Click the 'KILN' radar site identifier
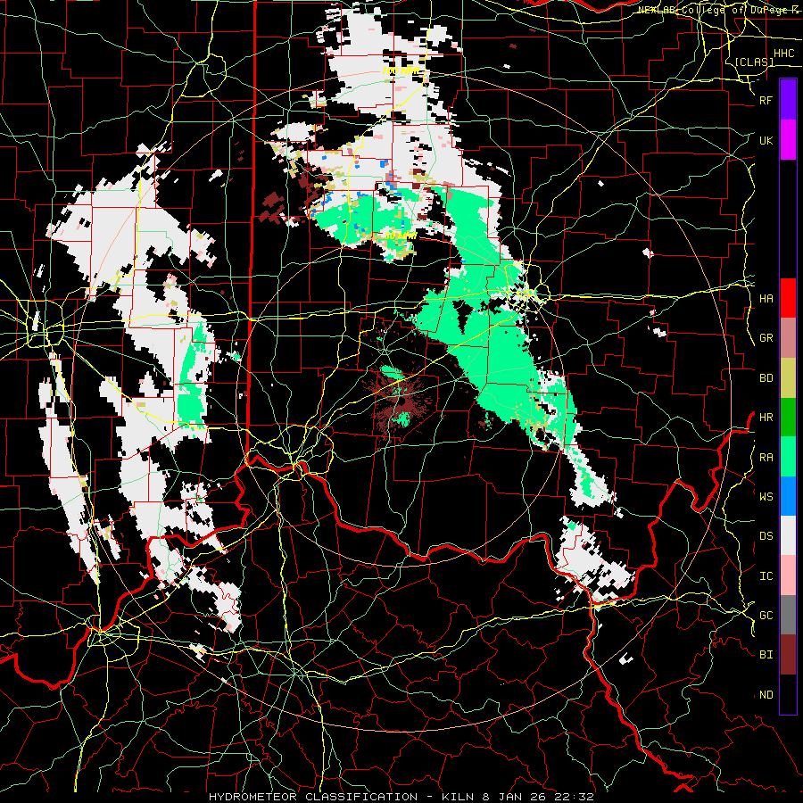 (458, 797)
